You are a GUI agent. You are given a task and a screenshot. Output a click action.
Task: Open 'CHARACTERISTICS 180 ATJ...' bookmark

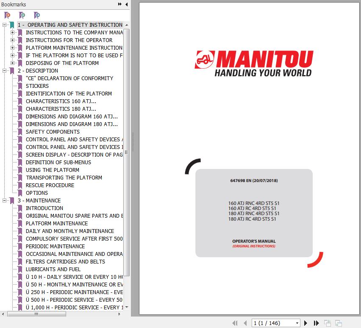click(x=61, y=109)
